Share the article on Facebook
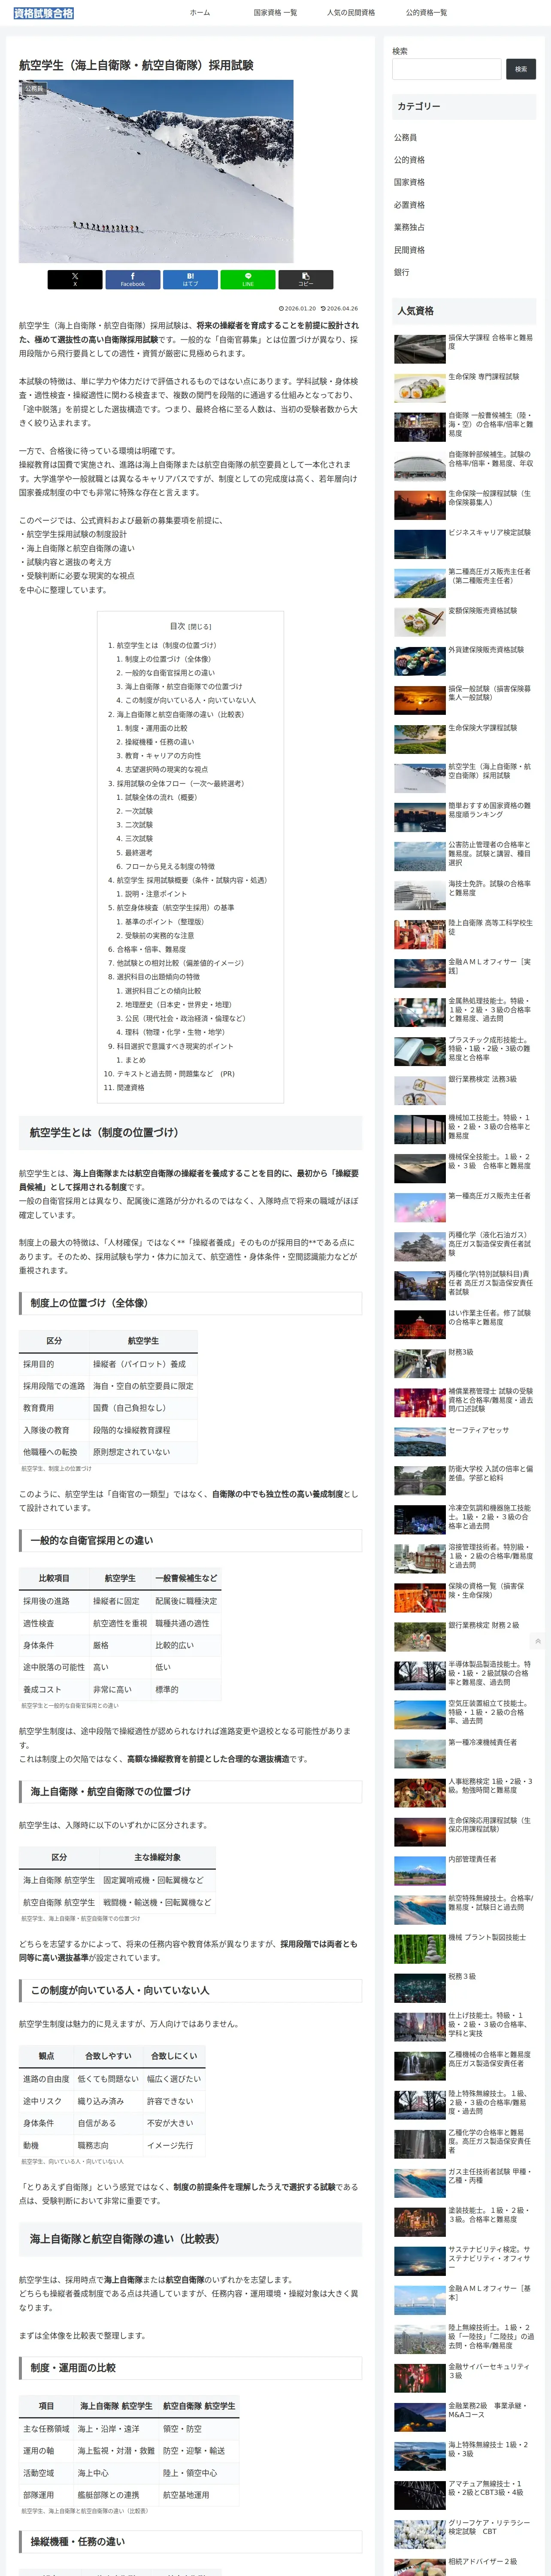The image size is (551, 2576). (x=133, y=279)
